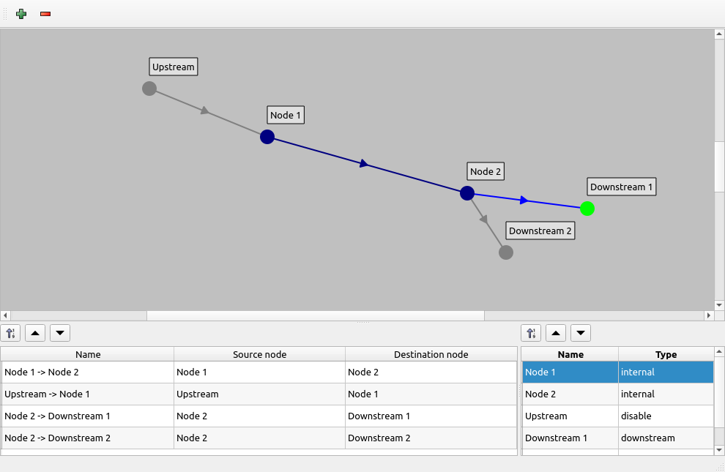The height and width of the screenshot is (472, 725).
Task: Click the green plus add icon
Action: tap(21, 14)
